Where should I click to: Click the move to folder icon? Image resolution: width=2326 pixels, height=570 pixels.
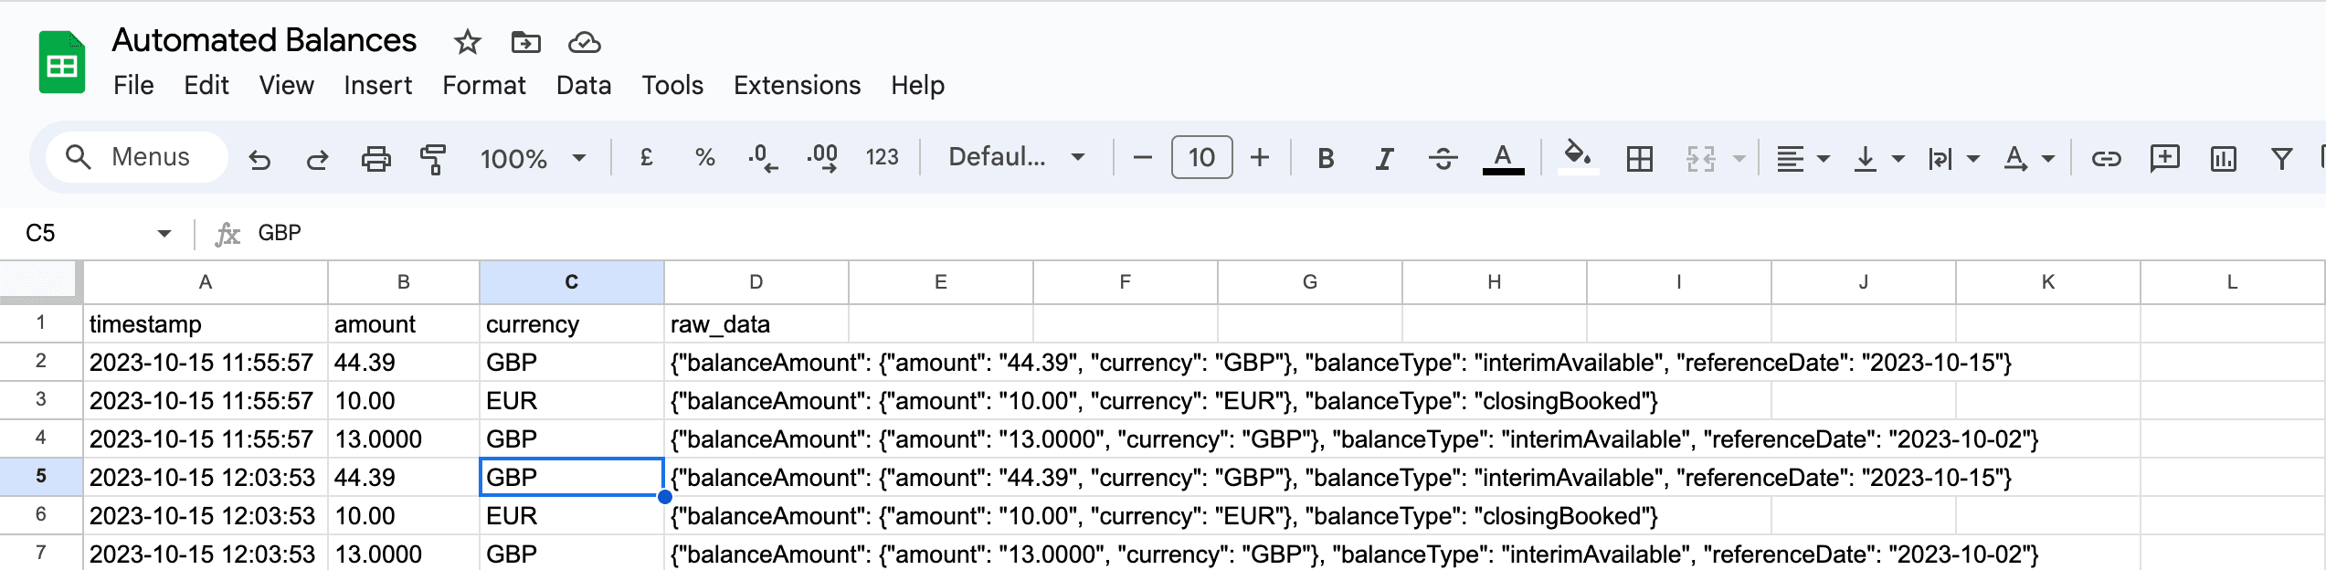pyautogui.click(x=525, y=42)
